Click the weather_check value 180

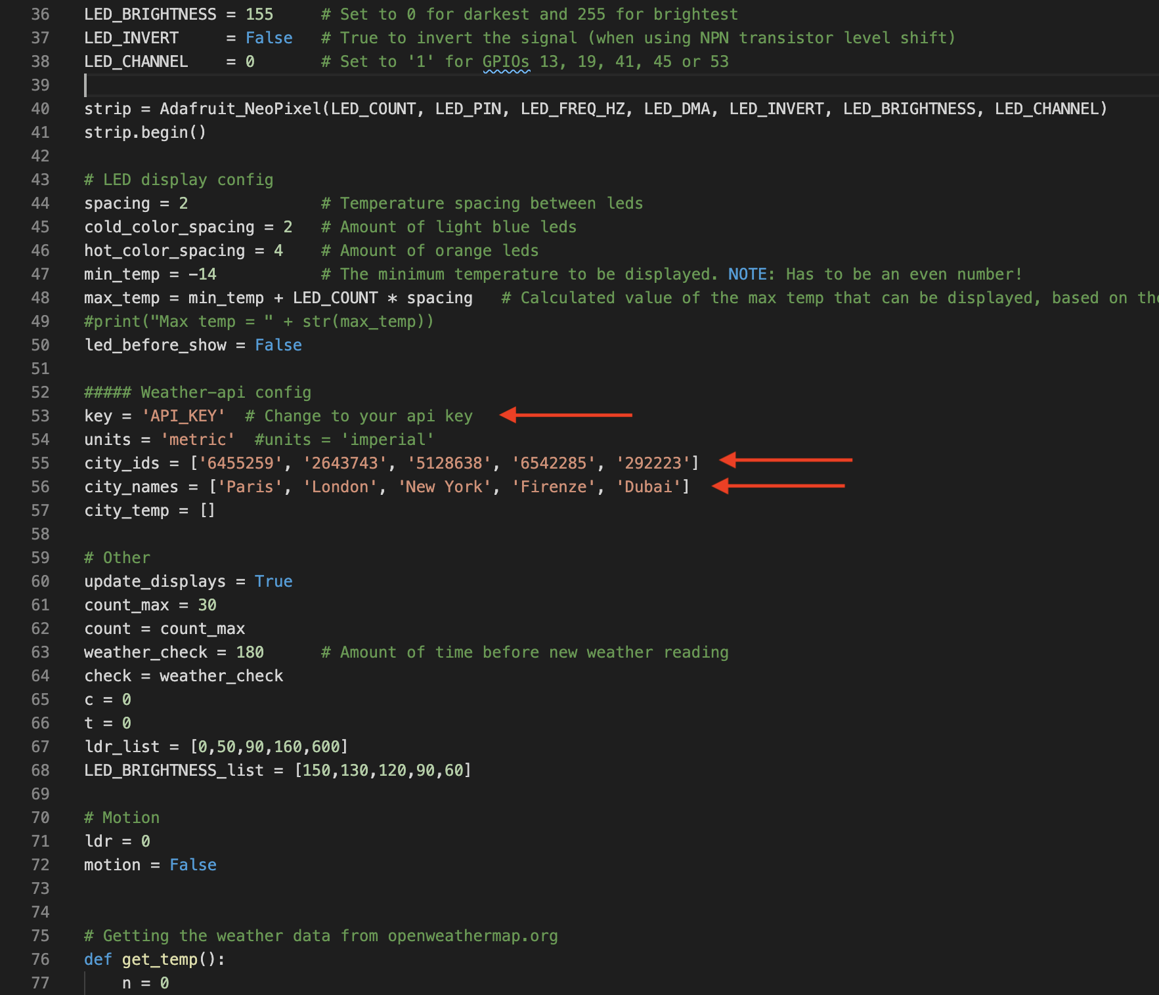point(251,652)
